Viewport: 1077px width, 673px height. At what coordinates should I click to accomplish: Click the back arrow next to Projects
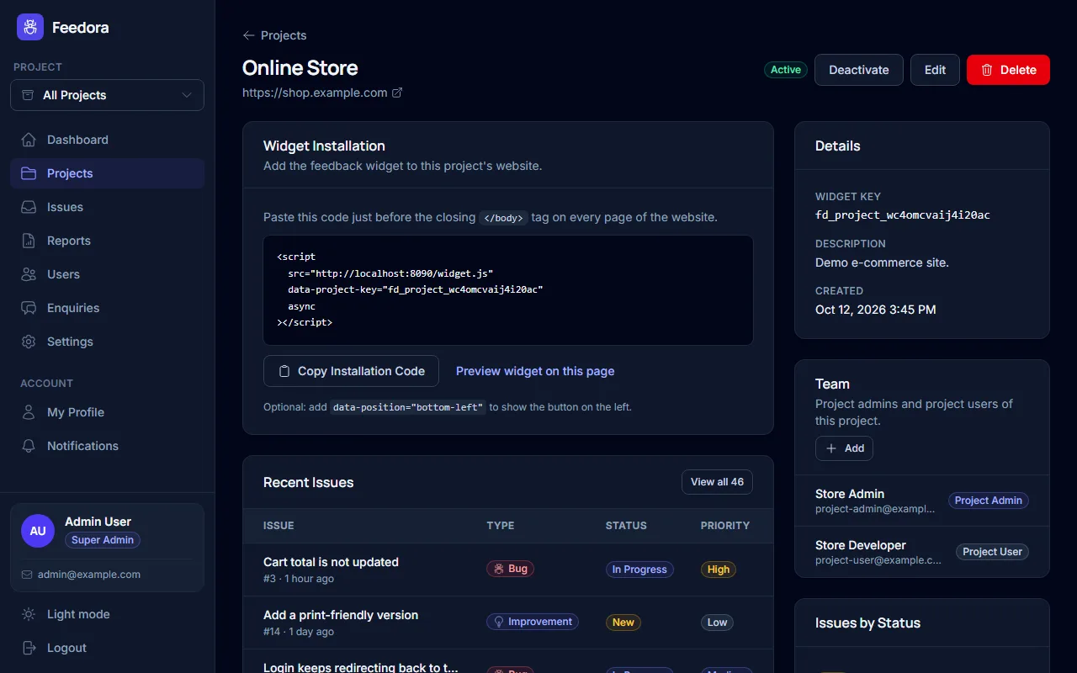coord(248,35)
